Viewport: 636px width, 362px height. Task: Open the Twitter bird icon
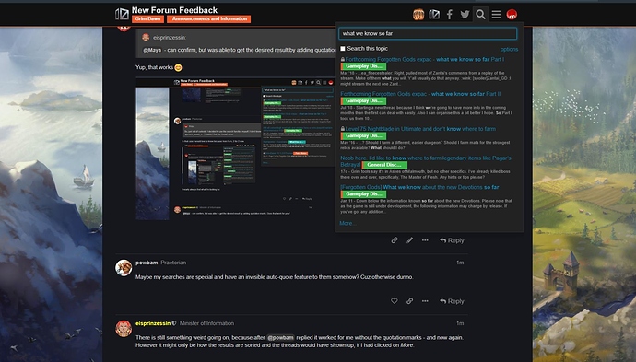[x=465, y=15]
